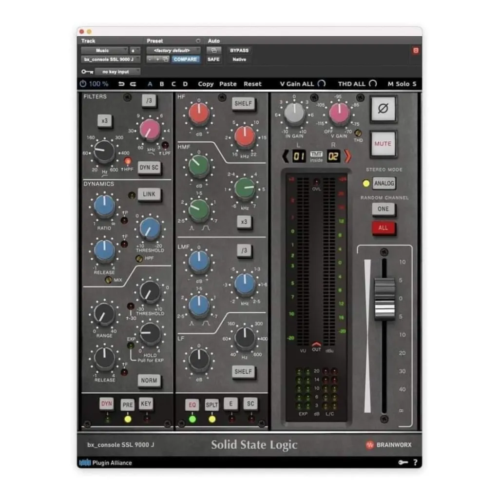Toggle the phase invert Ø button
The image size is (499, 499).
(x=383, y=109)
